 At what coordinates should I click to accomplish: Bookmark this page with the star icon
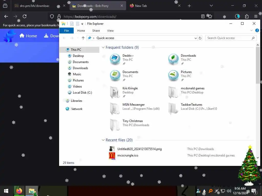coord(210,16)
